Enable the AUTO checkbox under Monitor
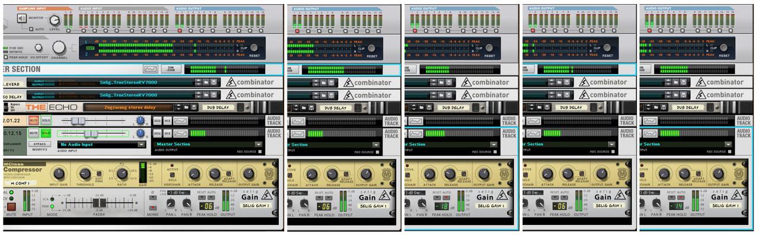 click(x=31, y=29)
